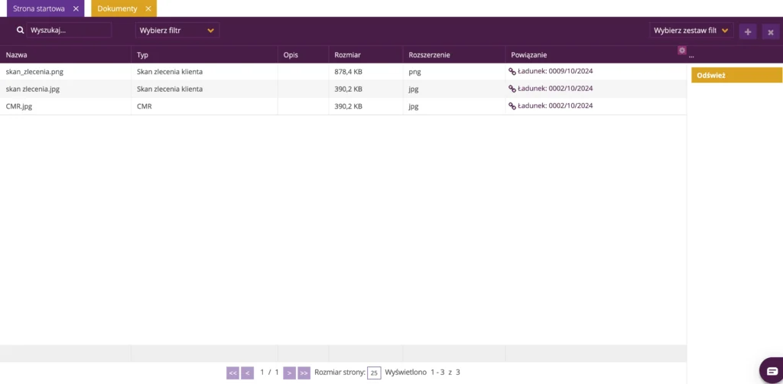Click Skan zlecenia klienta in skan_zlecenia.png row

point(170,71)
